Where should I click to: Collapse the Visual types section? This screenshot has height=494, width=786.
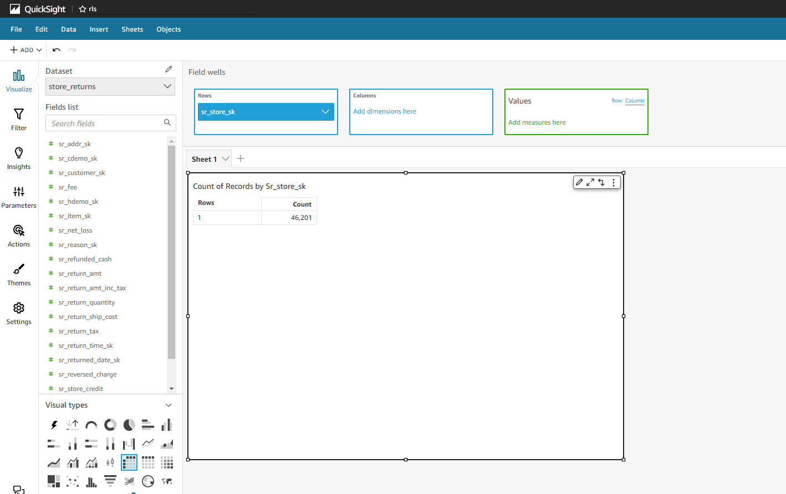coord(169,405)
